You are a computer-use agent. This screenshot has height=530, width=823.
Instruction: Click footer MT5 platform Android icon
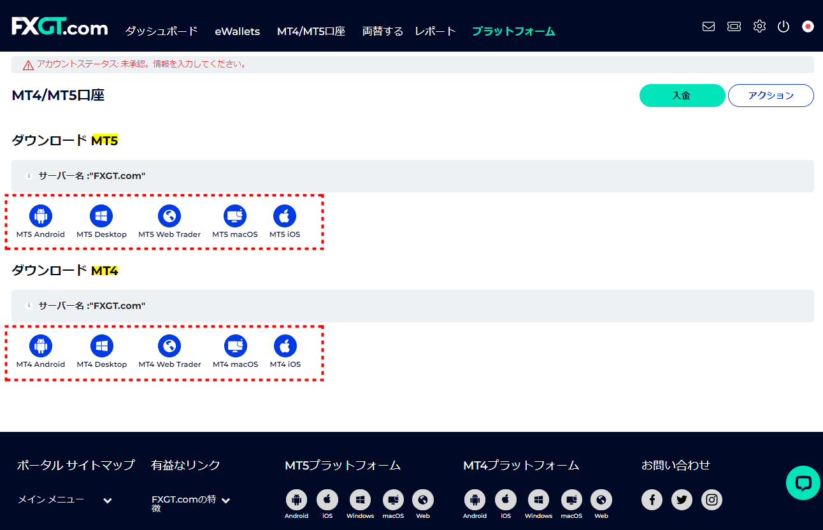tap(296, 500)
